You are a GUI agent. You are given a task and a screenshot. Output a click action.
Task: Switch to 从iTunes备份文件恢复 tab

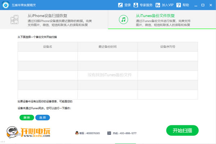click(x=162, y=20)
